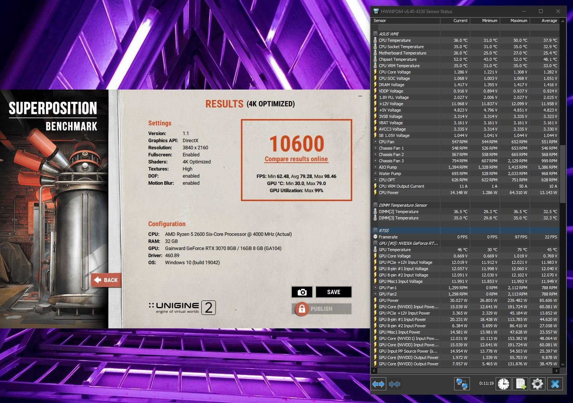Click the lightning icon beside CPU Power
Image resolution: width=573 pixels, height=403 pixels.
tap(375, 193)
